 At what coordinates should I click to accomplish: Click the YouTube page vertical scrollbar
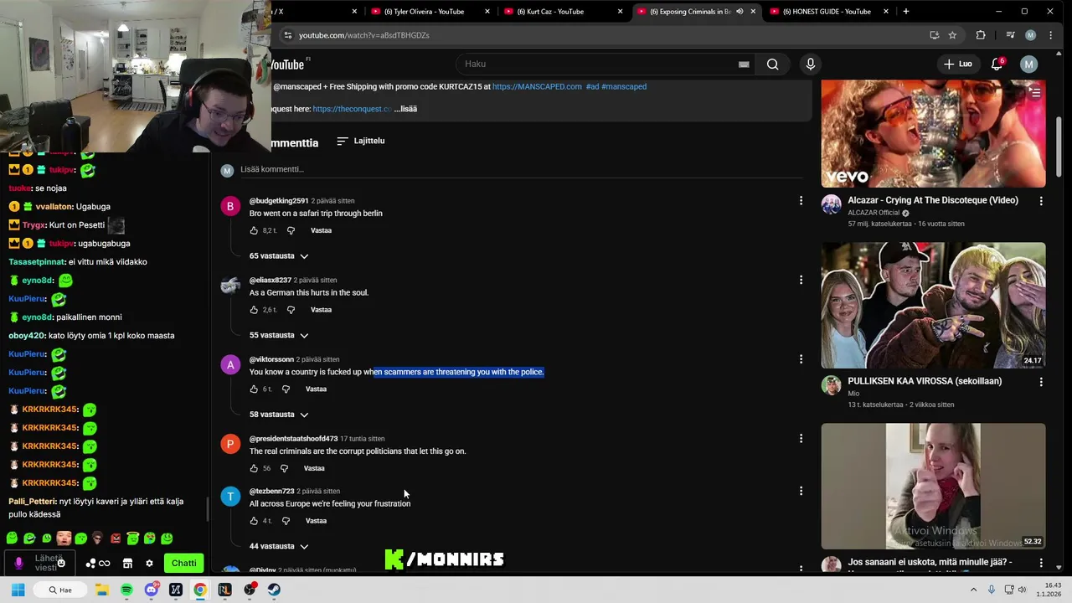(x=1059, y=147)
